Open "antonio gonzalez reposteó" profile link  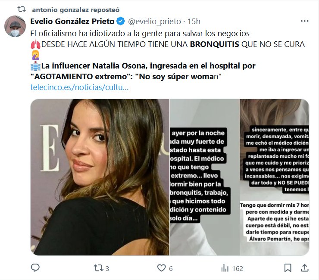76,9
